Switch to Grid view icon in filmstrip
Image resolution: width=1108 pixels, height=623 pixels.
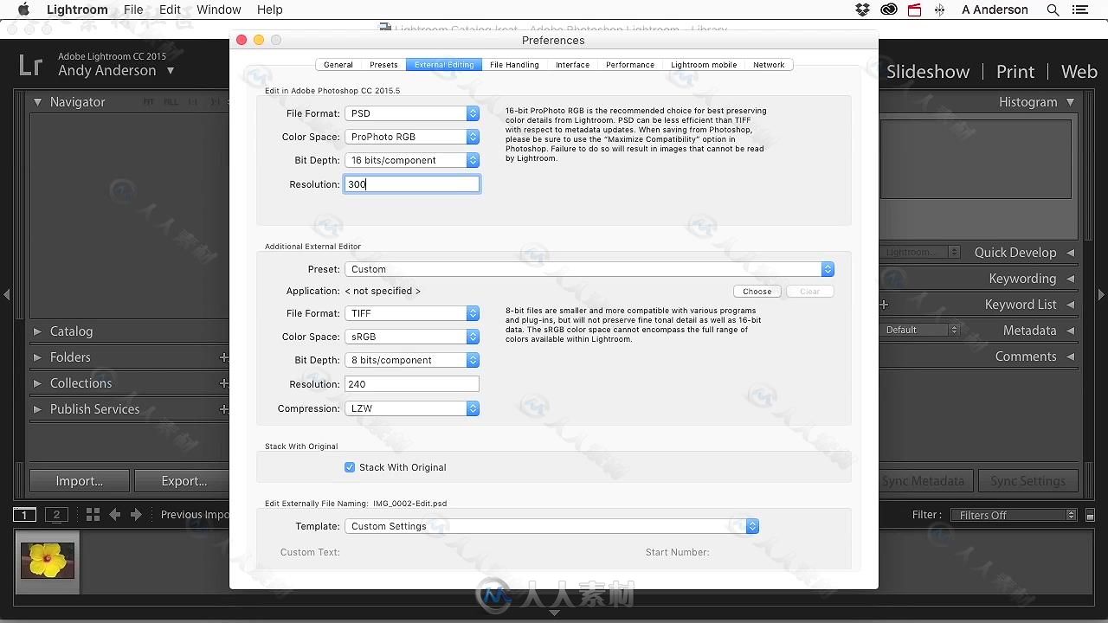93,515
